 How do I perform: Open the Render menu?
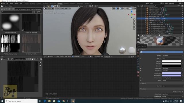pyautogui.click(x=11, y=3)
